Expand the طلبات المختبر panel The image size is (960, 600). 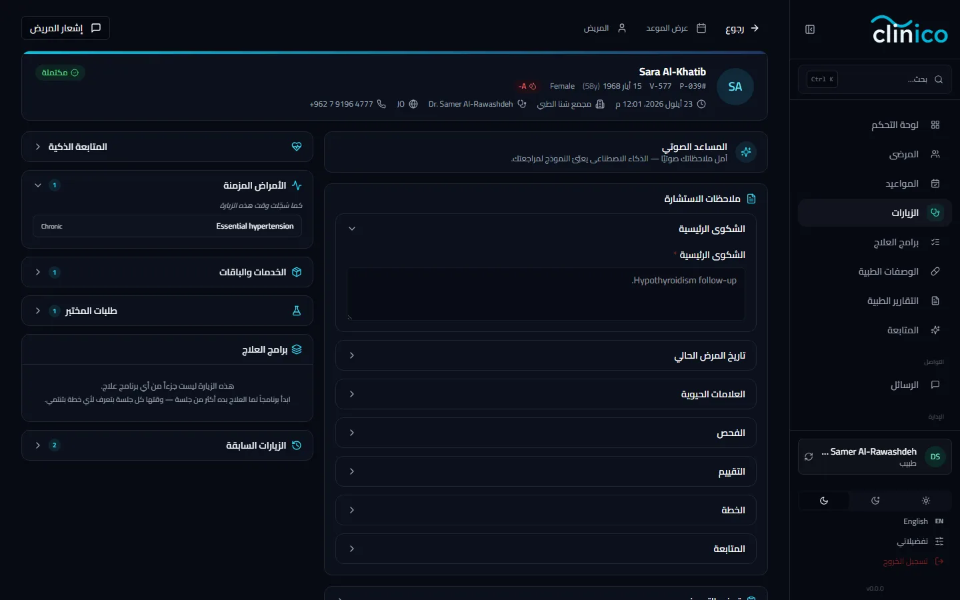167,311
